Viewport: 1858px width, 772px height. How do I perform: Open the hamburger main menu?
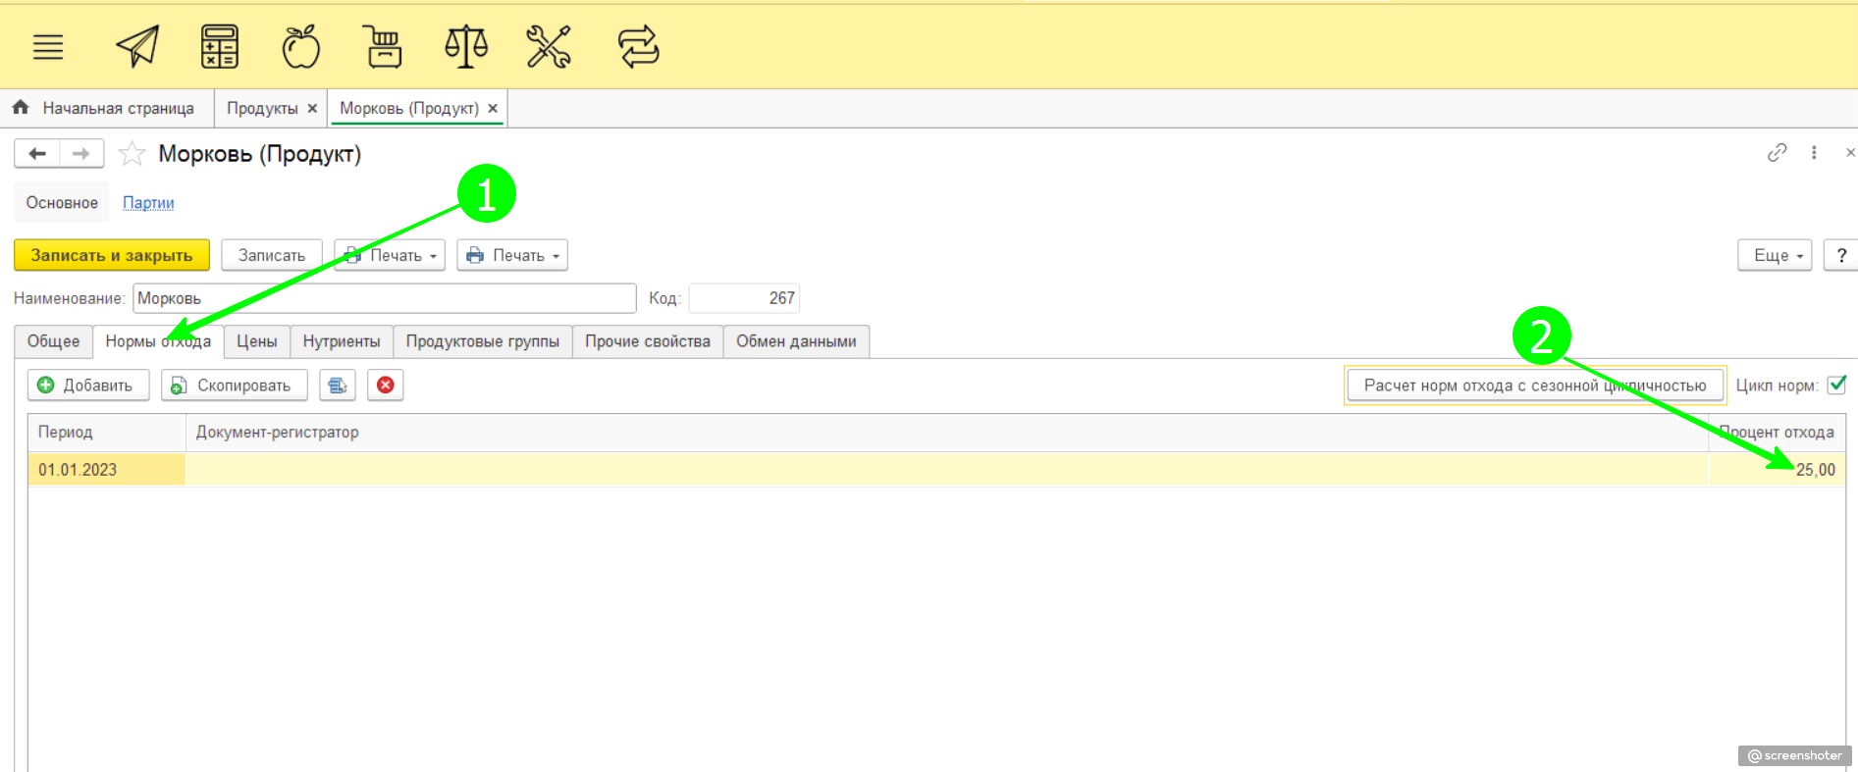(x=48, y=47)
